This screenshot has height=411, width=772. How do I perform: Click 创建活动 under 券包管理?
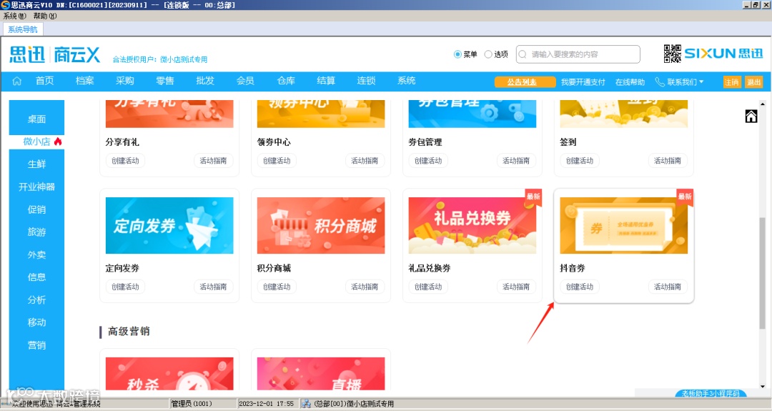[x=428, y=160]
